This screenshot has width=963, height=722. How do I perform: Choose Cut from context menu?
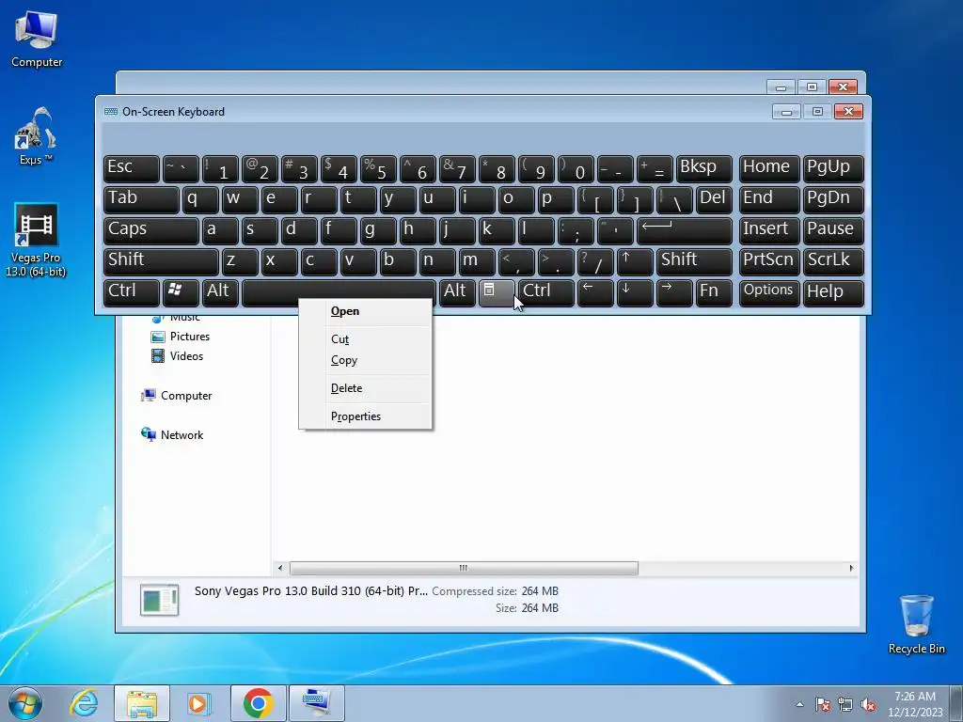click(x=366, y=338)
